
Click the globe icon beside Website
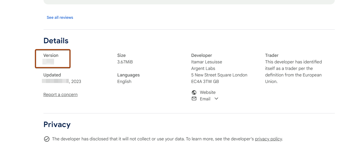coord(194,92)
